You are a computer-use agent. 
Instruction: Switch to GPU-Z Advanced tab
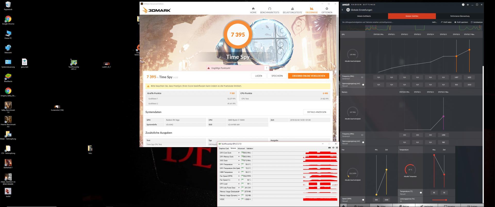coord(241,149)
